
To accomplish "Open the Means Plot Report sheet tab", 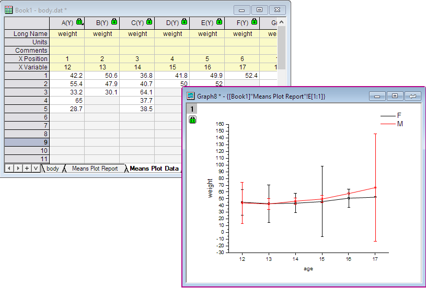I will point(95,169).
